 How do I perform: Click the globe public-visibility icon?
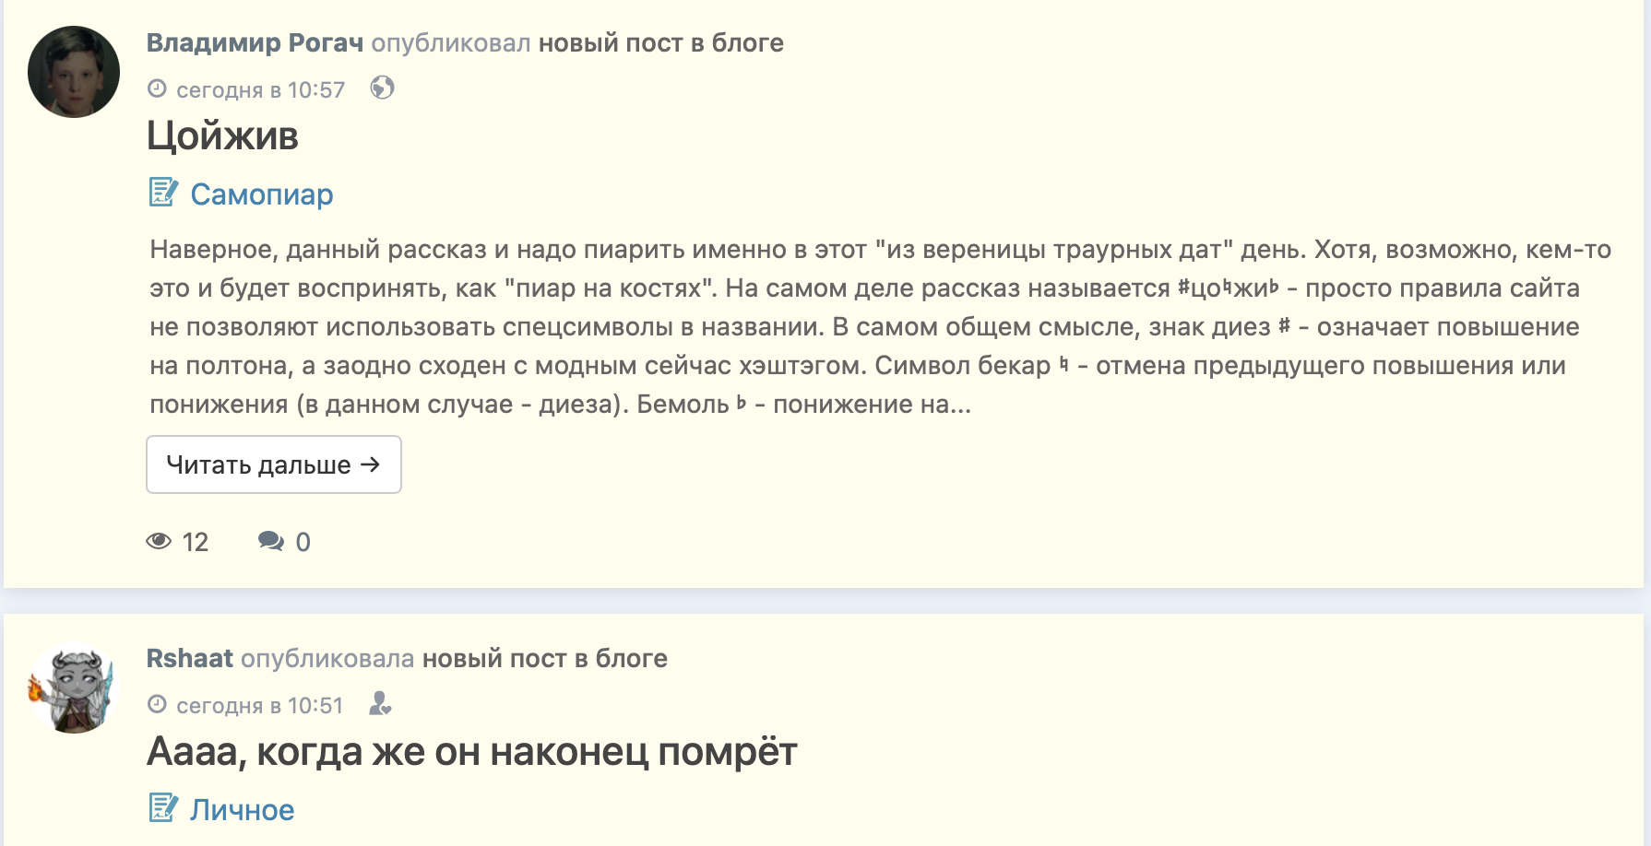click(x=382, y=88)
